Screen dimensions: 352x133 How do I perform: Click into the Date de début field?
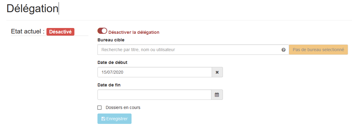coord(154,72)
